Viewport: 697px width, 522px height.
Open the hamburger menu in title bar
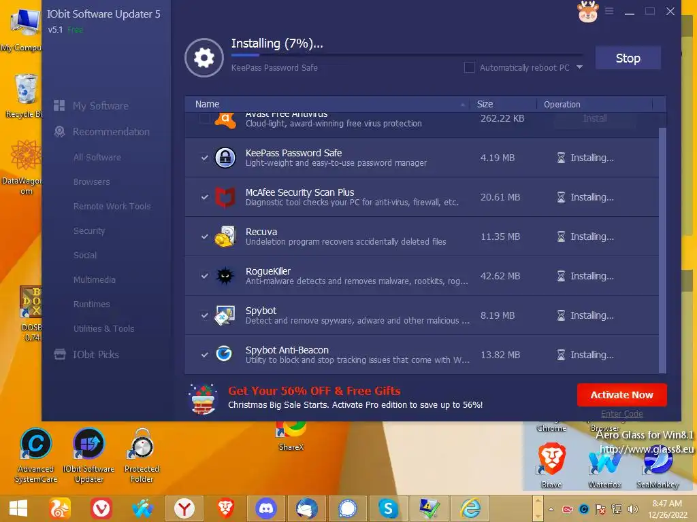coord(609,11)
